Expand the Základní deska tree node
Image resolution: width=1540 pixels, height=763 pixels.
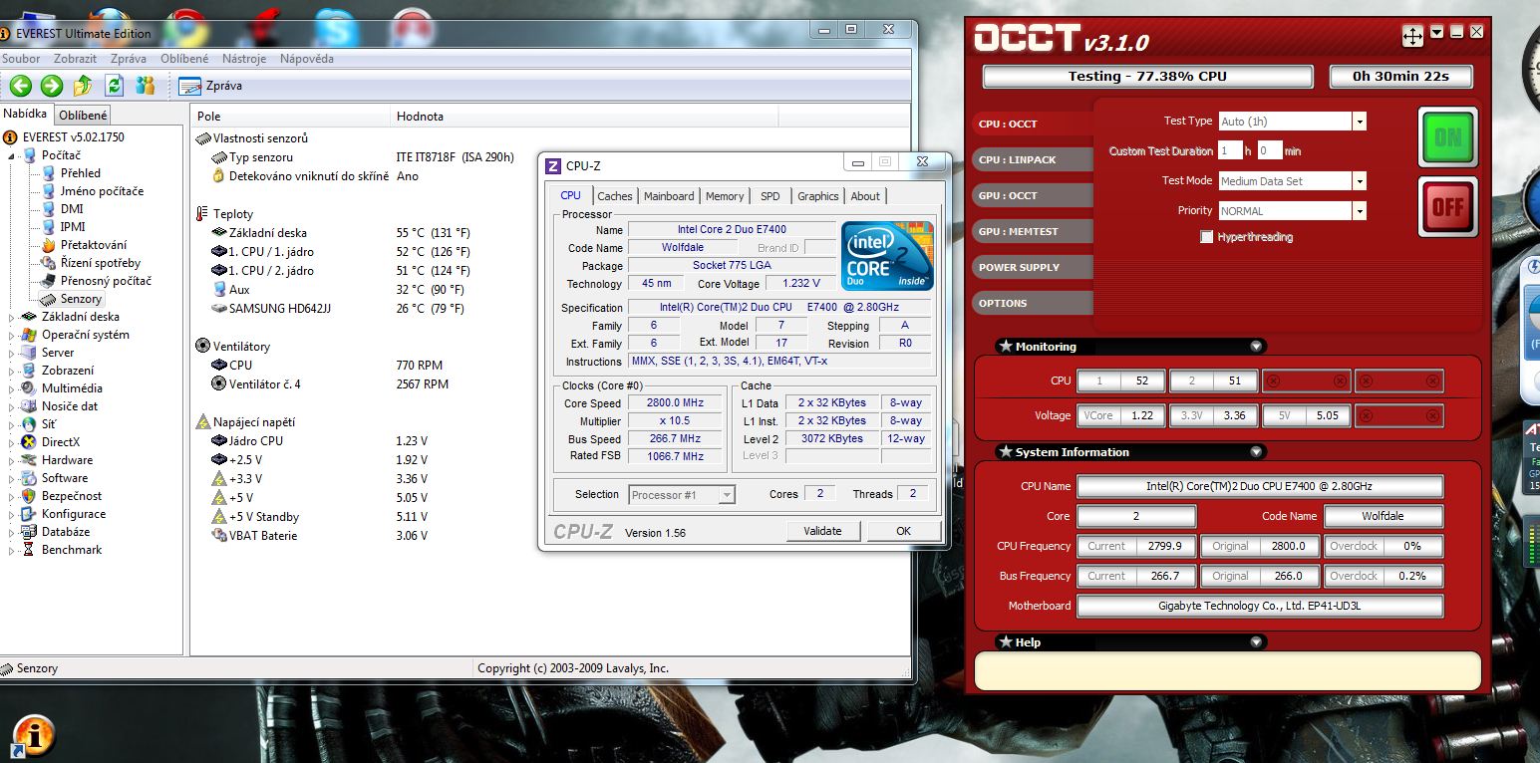(12, 317)
